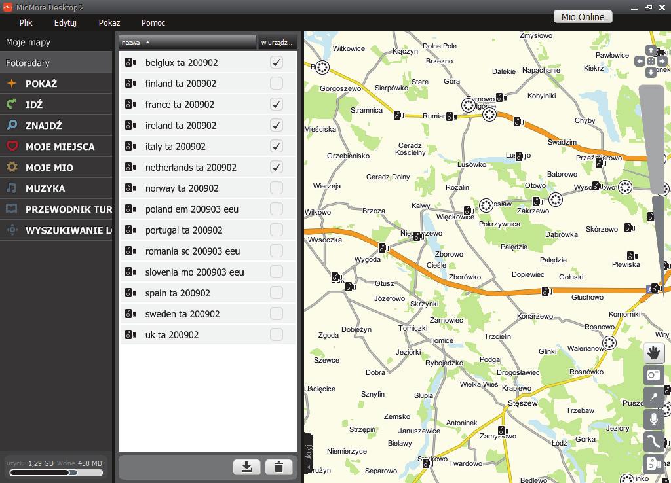The height and width of the screenshot is (483, 671).
Task: Click the IDŹ route arrow icon
Action: (x=12, y=104)
